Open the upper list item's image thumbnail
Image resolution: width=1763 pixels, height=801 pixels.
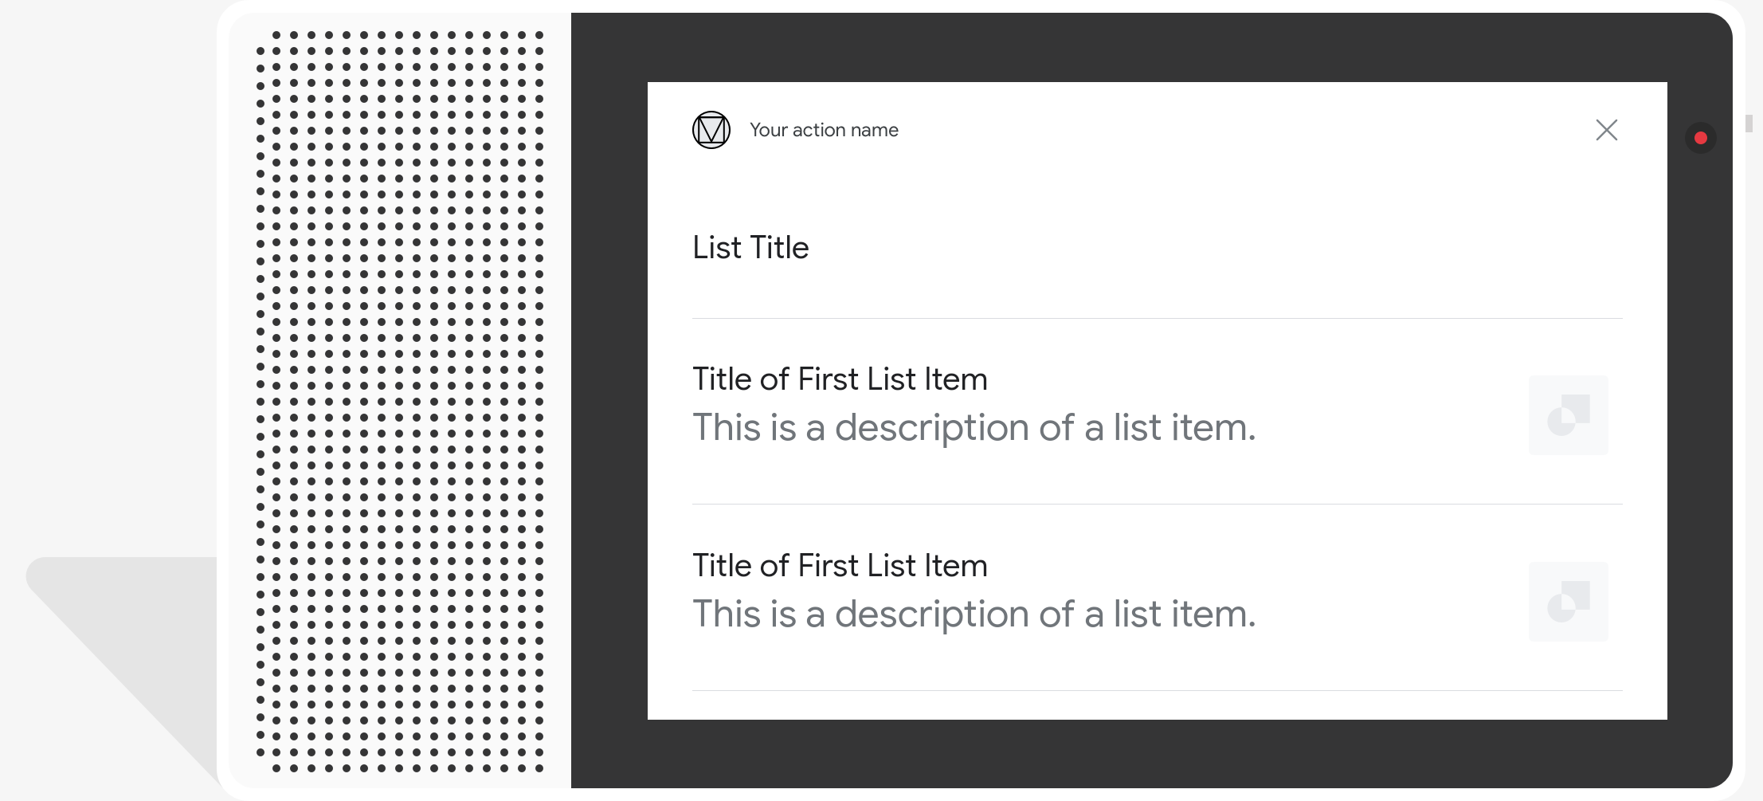coord(1567,415)
